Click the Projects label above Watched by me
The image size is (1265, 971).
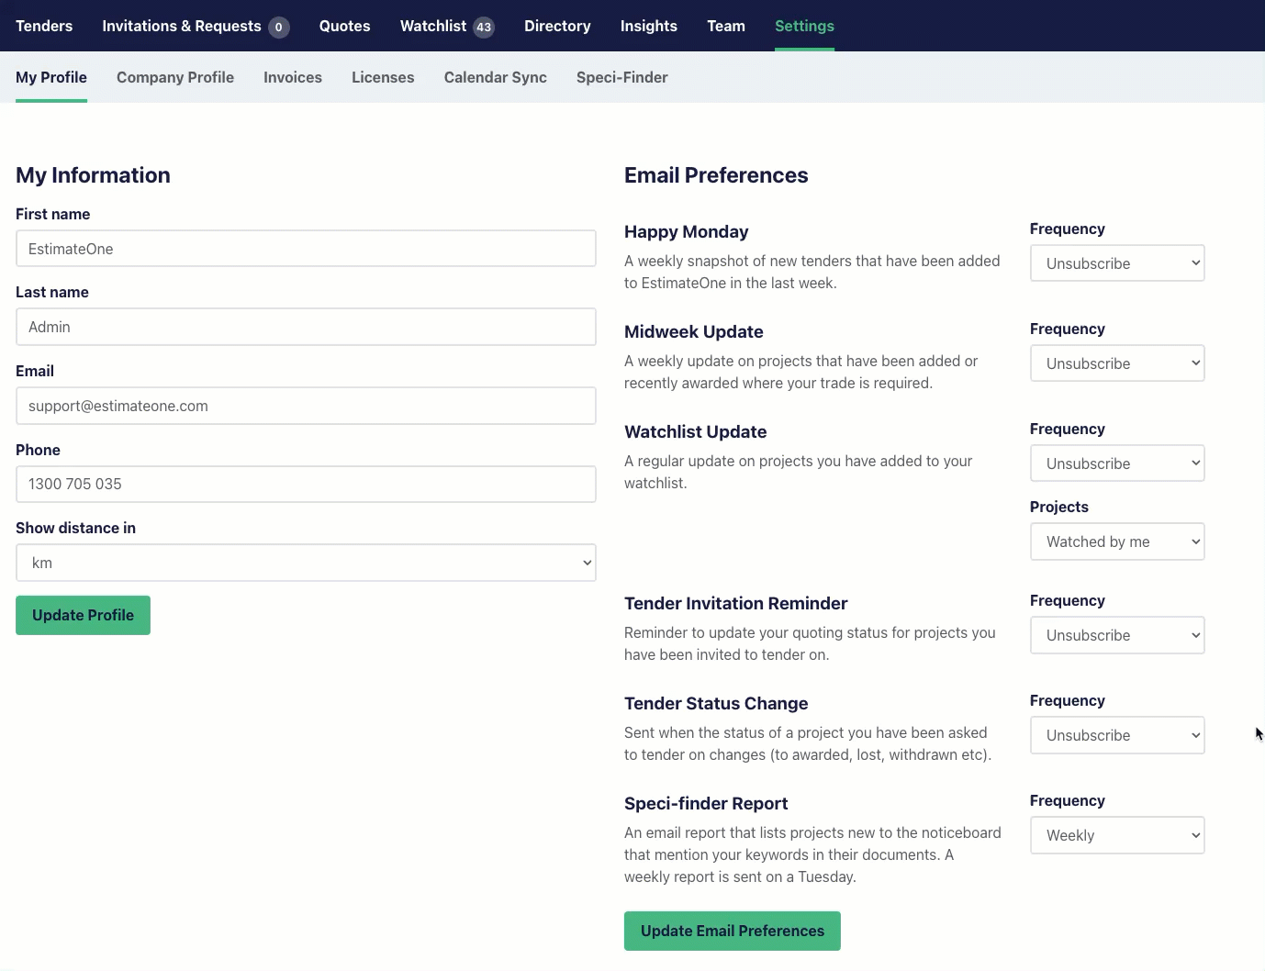coord(1059,507)
